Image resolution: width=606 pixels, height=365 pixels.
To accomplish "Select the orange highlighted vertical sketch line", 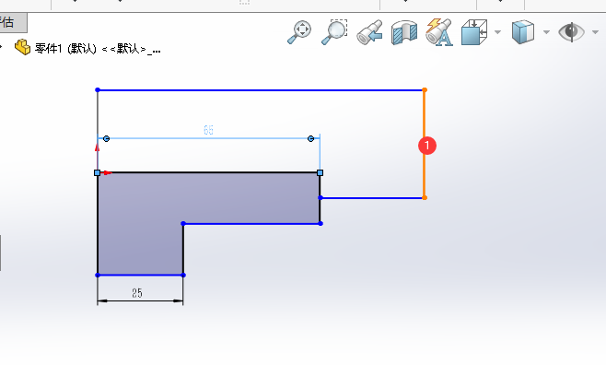I will click(x=425, y=174).
